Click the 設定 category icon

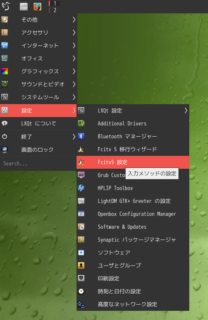5,110
